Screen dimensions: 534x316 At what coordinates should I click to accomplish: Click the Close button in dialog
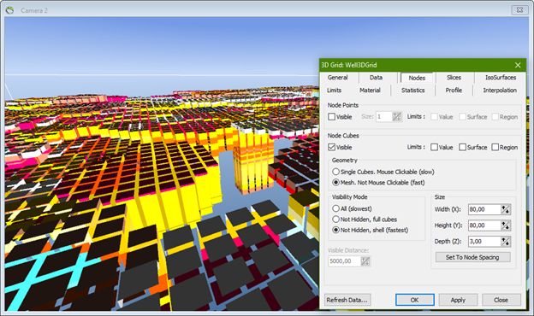click(x=501, y=300)
